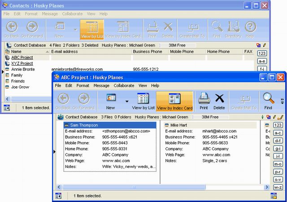The height and width of the screenshot is (202, 287).
Task: Expand toolbar overflow chevron beside Find
Action: tap(282, 101)
